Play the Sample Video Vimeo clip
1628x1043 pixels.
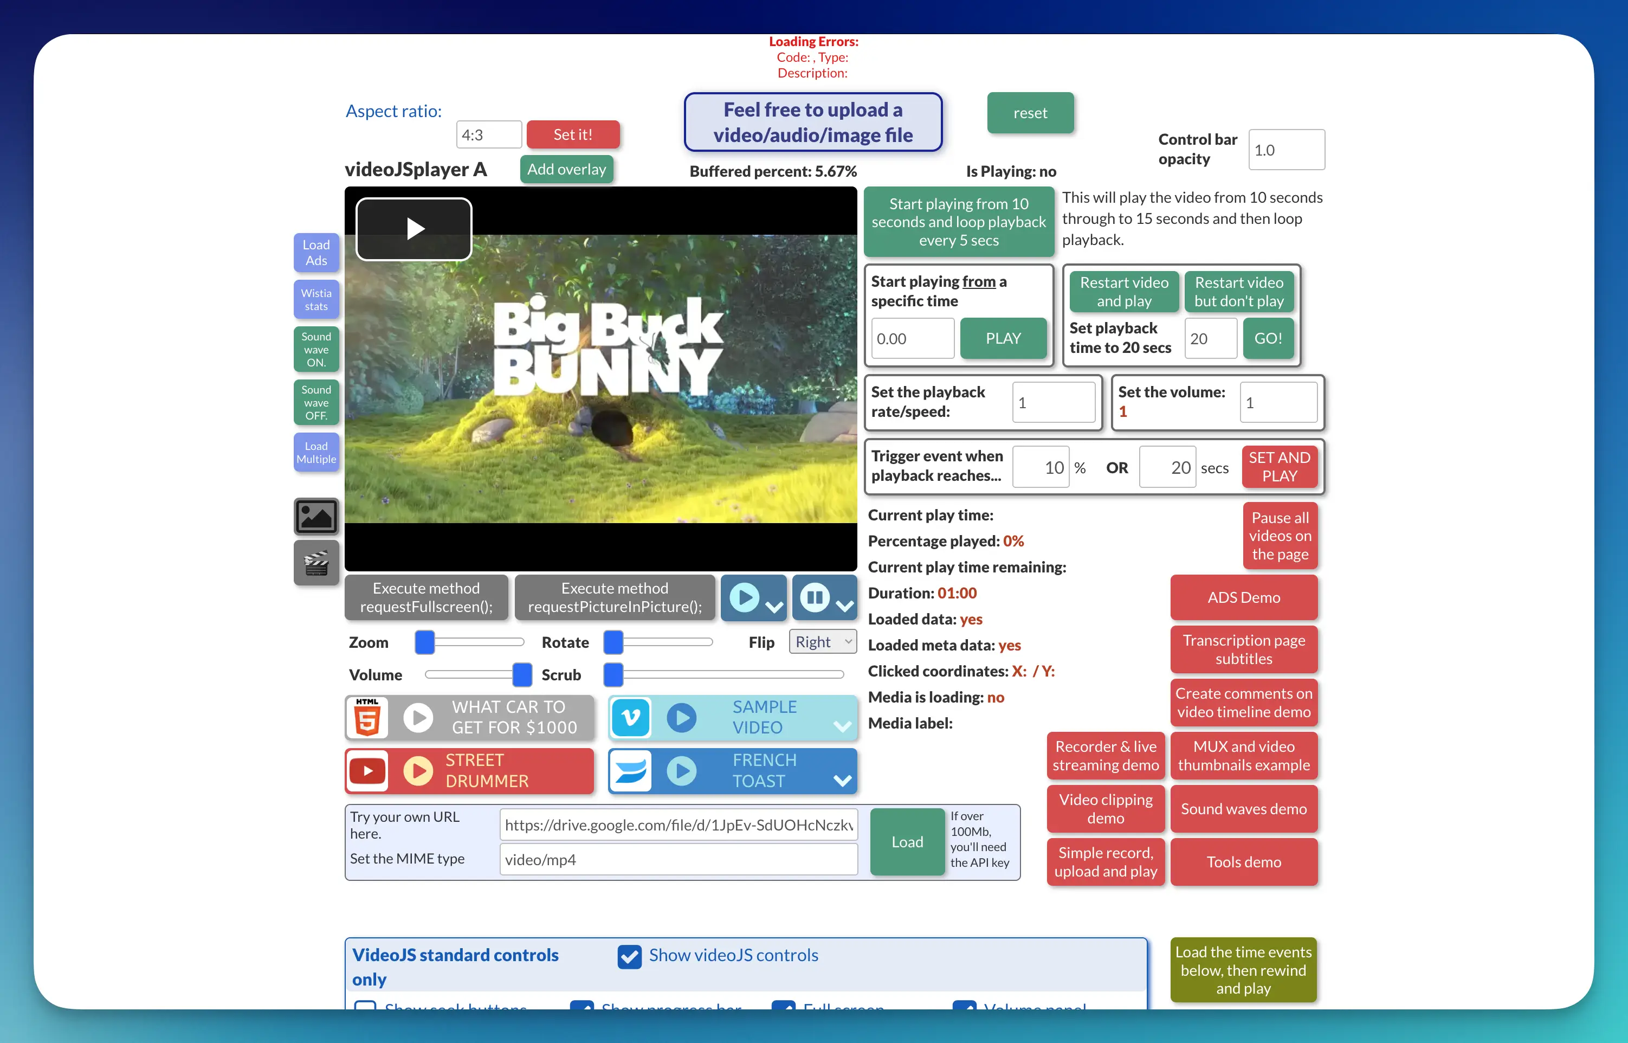point(682,717)
